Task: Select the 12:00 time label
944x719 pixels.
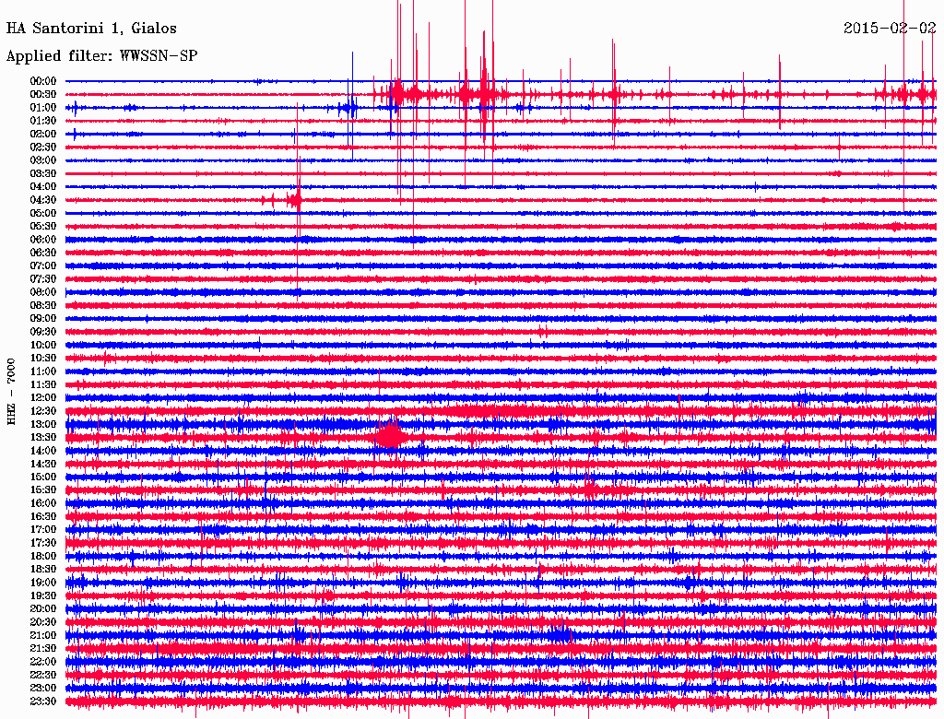Action: click(43, 397)
